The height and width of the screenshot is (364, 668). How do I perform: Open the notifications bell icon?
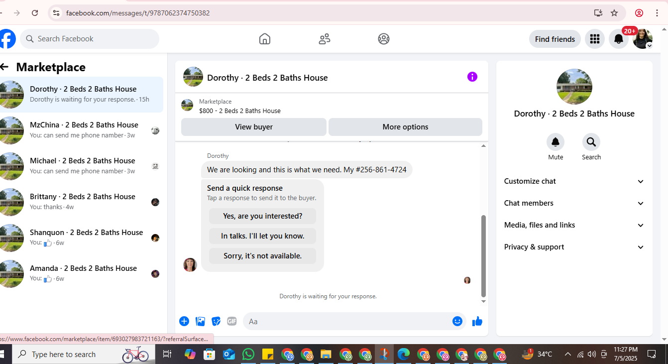coord(619,39)
